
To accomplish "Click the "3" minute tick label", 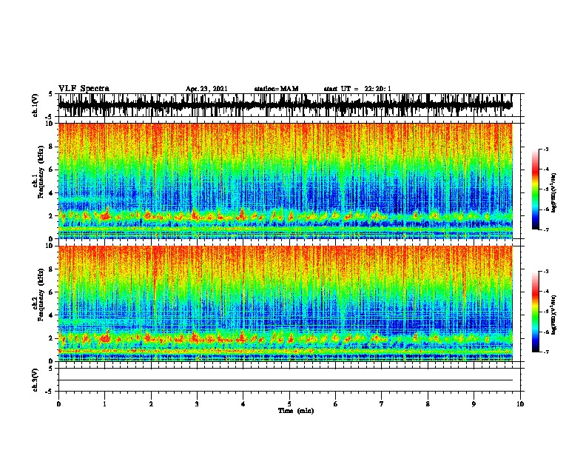I will [x=197, y=404].
